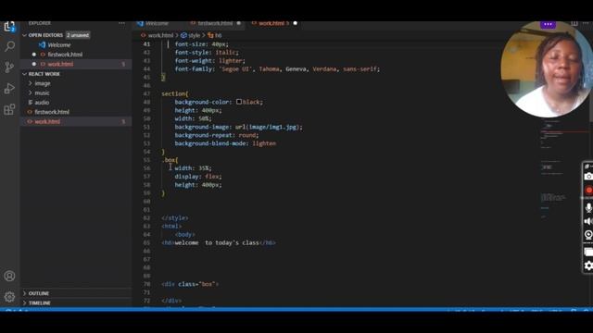Click the closing style tag on line 62
This screenshot has width=593, height=333.
pyautogui.click(x=175, y=218)
